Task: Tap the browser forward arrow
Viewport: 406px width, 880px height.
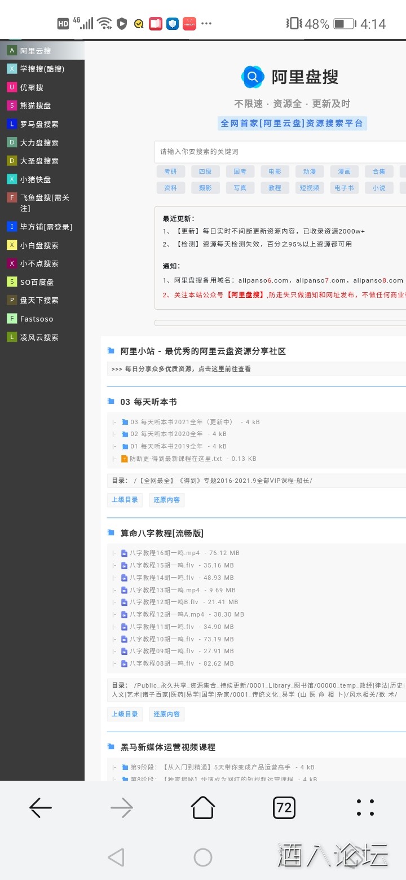Action: (x=122, y=808)
